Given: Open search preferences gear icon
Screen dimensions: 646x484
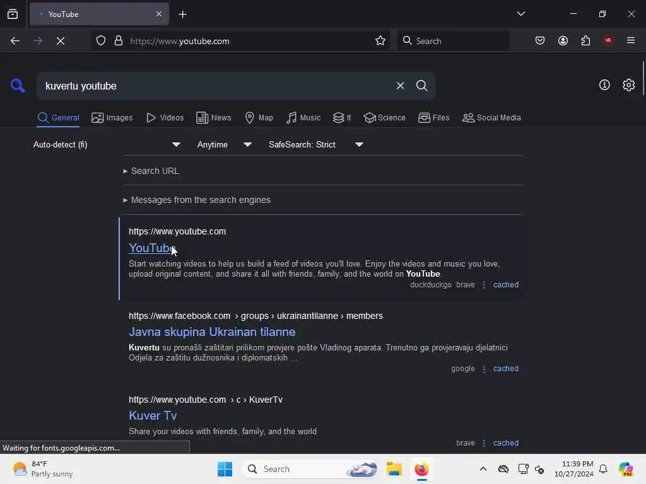Looking at the screenshot, I should point(629,85).
